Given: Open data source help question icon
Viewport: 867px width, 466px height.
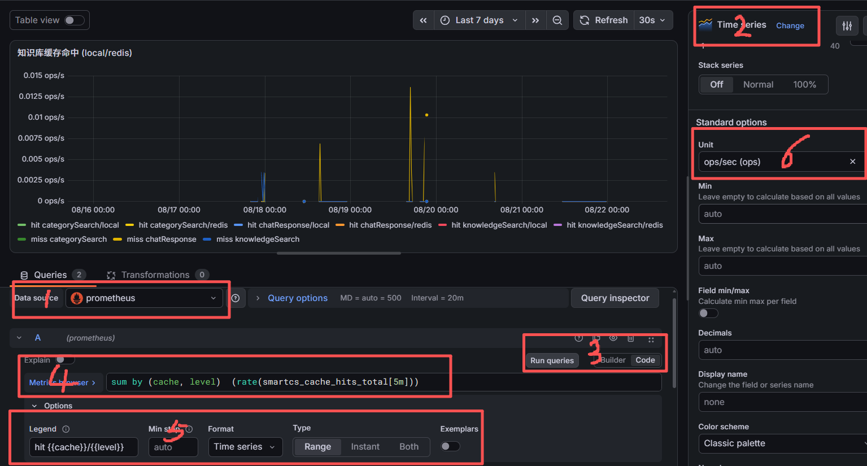Looking at the screenshot, I should (236, 298).
